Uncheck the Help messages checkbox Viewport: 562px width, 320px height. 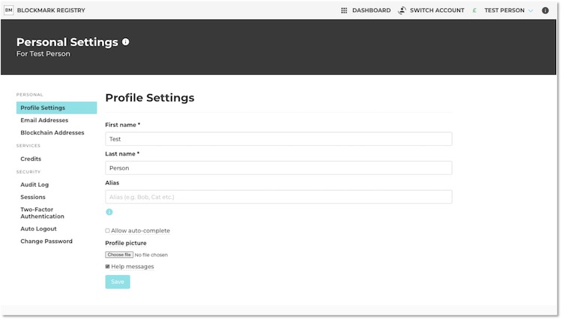coord(108,266)
